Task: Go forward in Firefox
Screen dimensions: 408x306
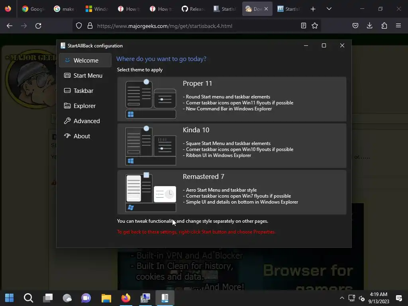Action: coord(24,26)
